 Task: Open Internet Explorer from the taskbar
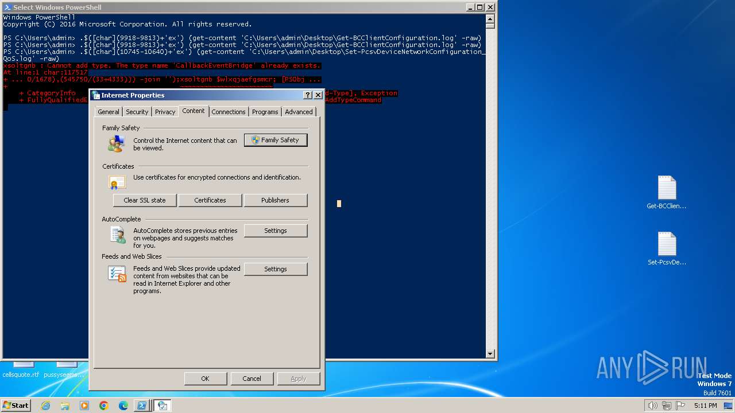pyautogui.click(x=45, y=406)
